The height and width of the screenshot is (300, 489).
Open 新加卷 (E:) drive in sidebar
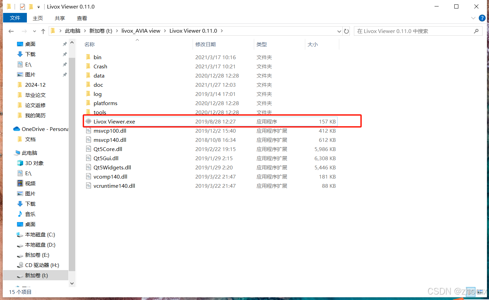coord(33,255)
